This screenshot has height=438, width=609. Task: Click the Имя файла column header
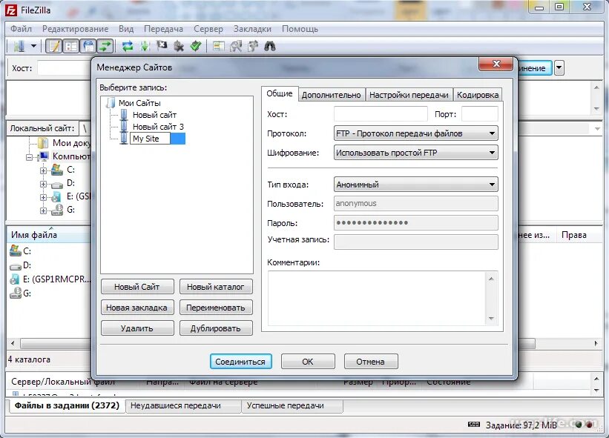click(49, 235)
